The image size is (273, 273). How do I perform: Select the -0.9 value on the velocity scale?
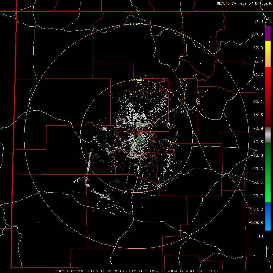click(258, 129)
